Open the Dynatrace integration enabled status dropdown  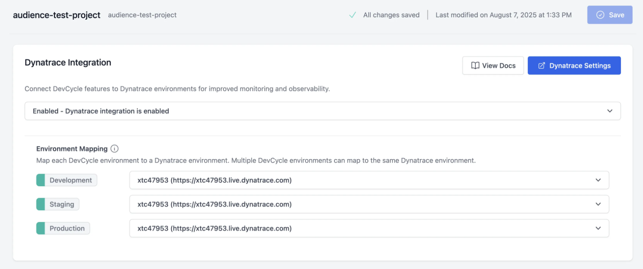[x=322, y=111]
